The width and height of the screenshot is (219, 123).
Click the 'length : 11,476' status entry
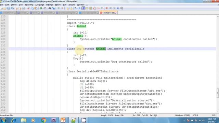point(107,115)
